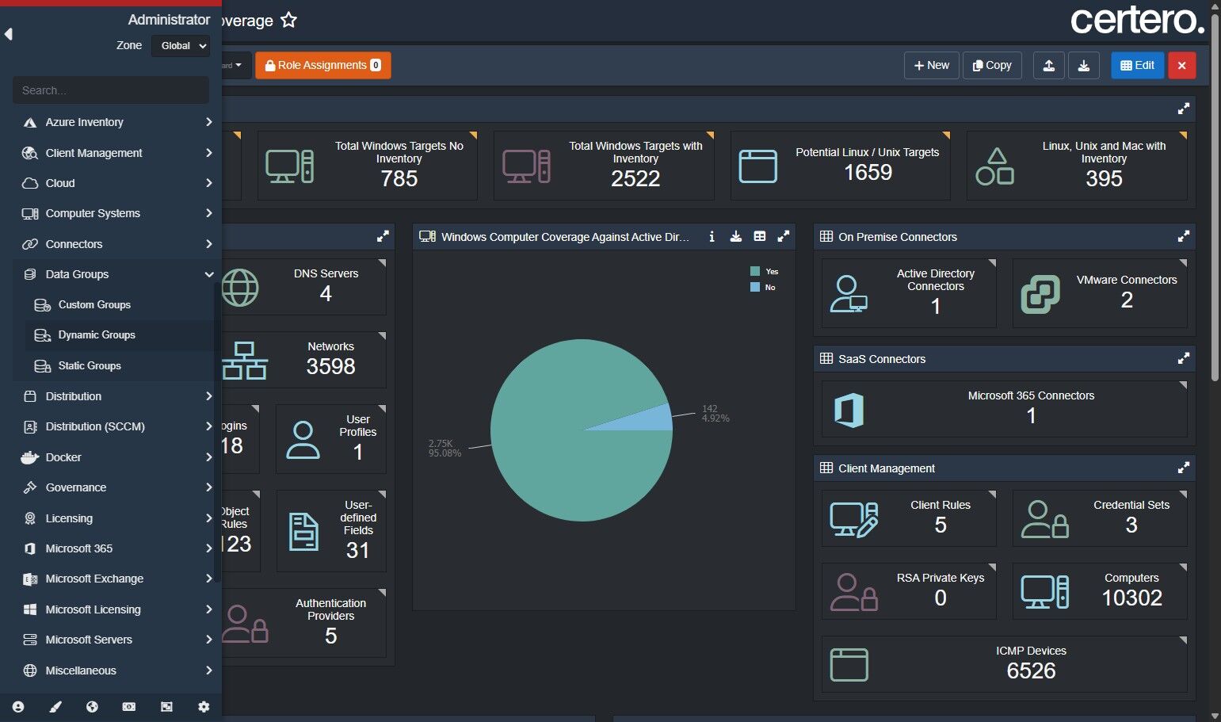Image resolution: width=1221 pixels, height=722 pixels.
Task: Click the DNS Servers globe icon
Action: [x=239, y=288]
